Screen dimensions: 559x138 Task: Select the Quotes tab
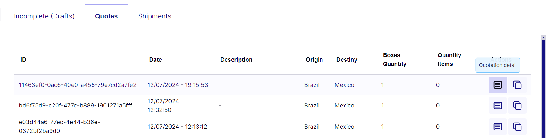(106, 16)
